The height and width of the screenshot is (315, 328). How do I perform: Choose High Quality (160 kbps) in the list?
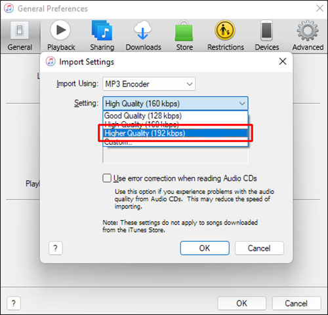(x=175, y=124)
